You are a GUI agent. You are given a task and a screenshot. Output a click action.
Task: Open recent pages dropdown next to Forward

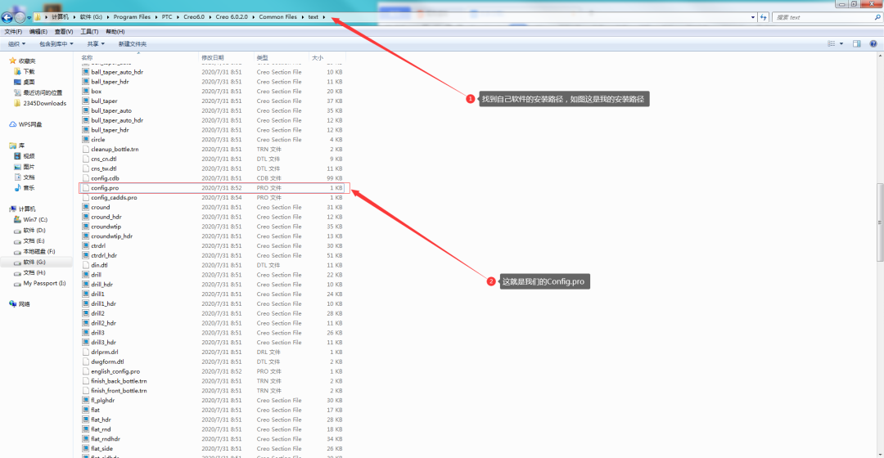pyautogui.click(x=29, y=17)
